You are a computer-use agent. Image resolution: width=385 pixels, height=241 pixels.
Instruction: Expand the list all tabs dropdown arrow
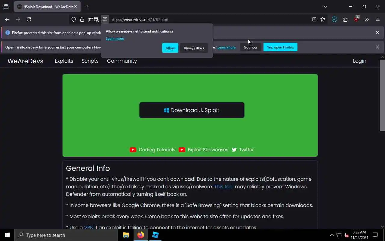tap(325, 7)
